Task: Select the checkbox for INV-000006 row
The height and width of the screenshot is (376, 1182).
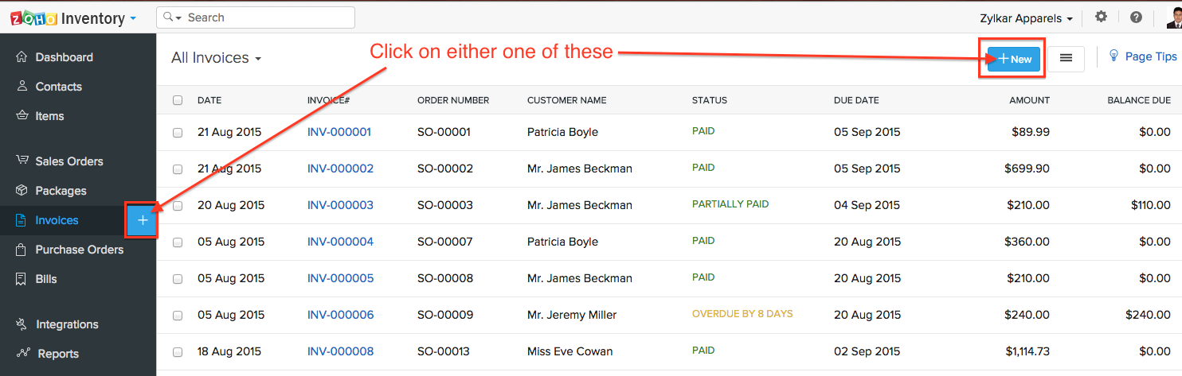Action: 178,316
